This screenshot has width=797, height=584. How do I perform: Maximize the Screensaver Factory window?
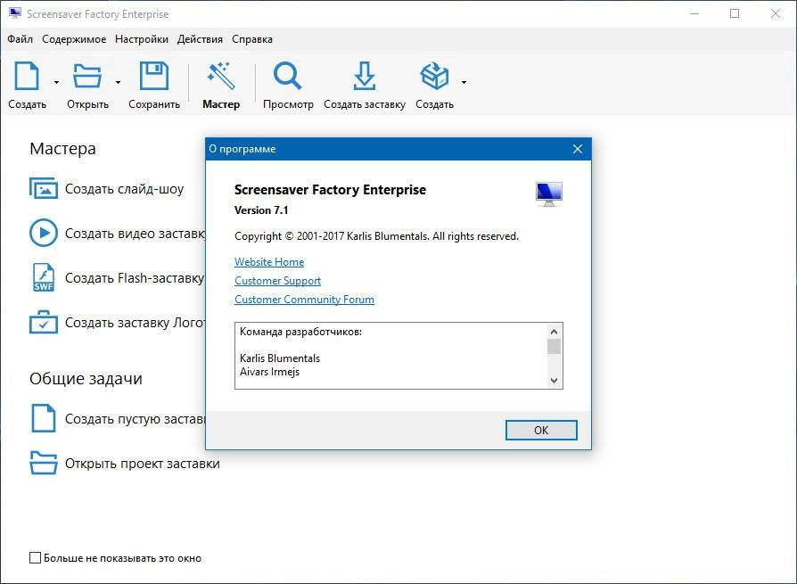click(x=735, y=13)
